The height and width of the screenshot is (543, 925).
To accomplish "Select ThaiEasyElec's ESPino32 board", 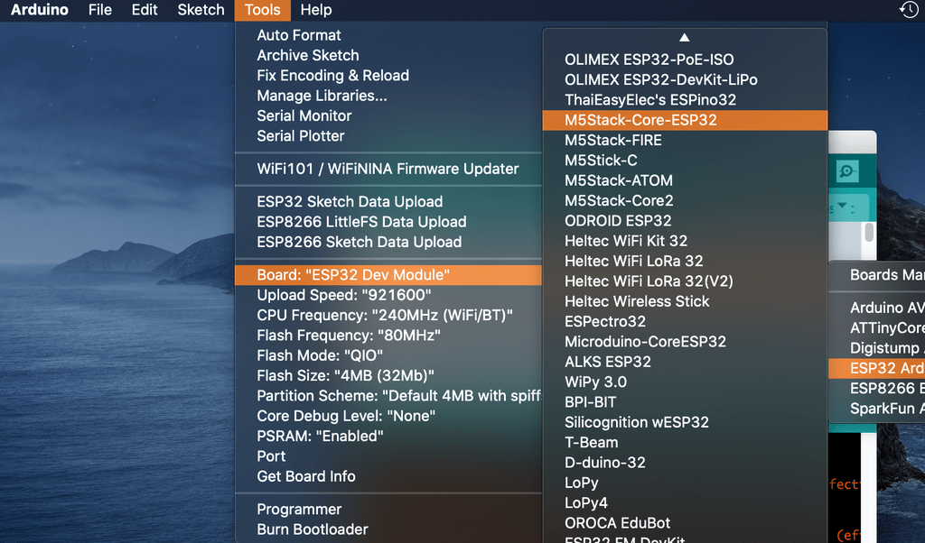I will pos(685,100).
